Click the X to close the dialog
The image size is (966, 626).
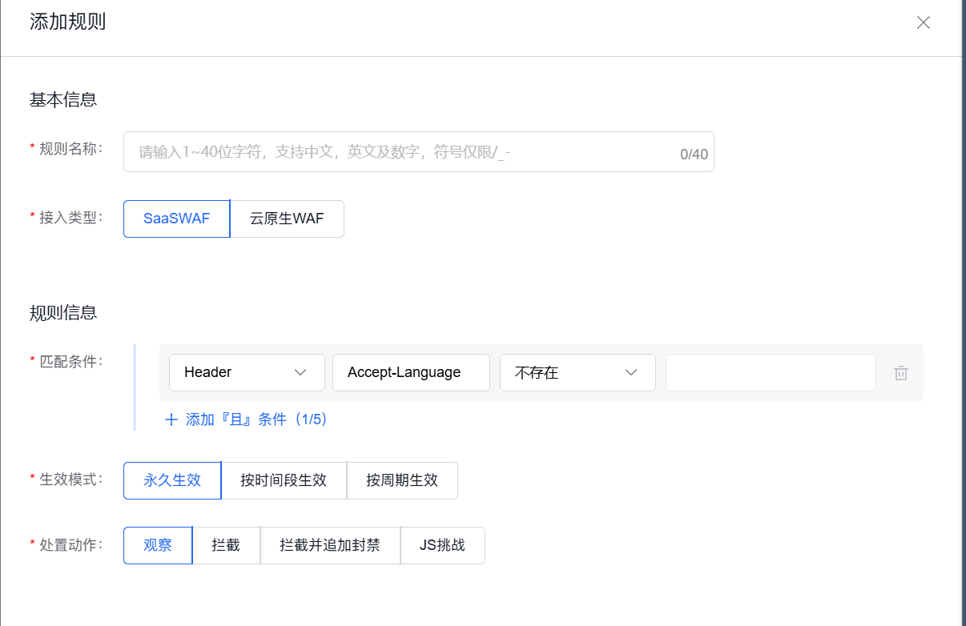(x=923, y=22)
